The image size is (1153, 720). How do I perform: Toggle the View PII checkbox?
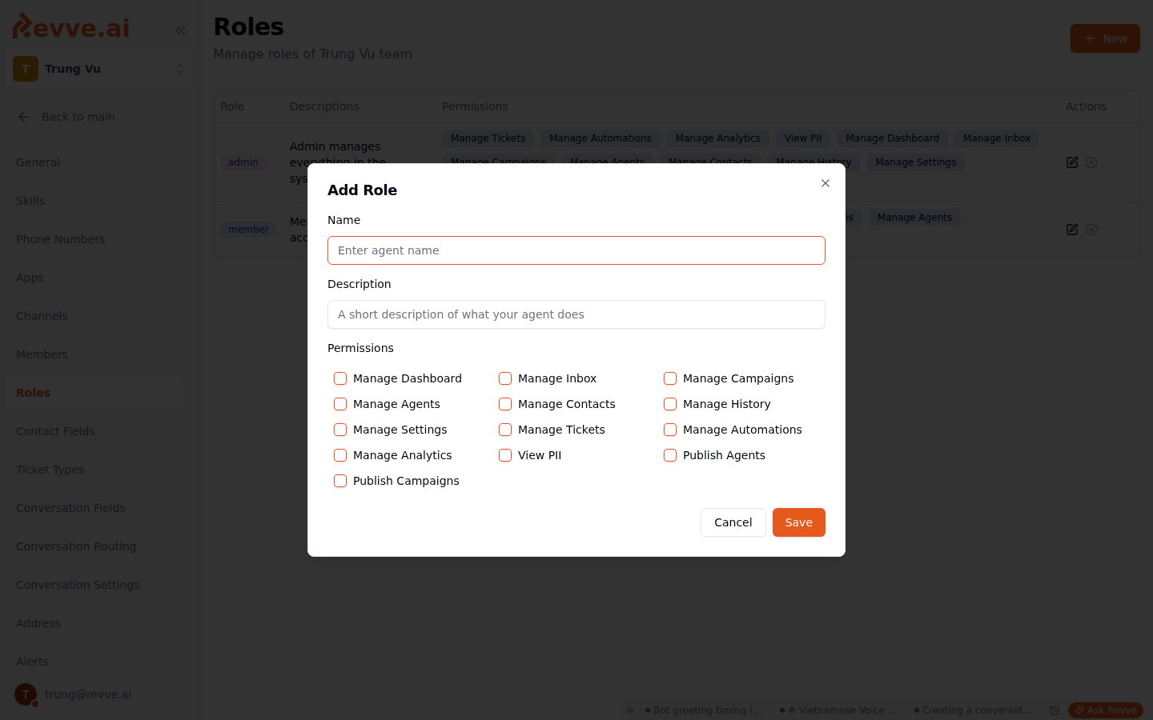(505, 455)
